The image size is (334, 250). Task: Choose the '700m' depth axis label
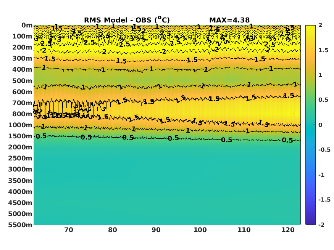tap(22, 103)
